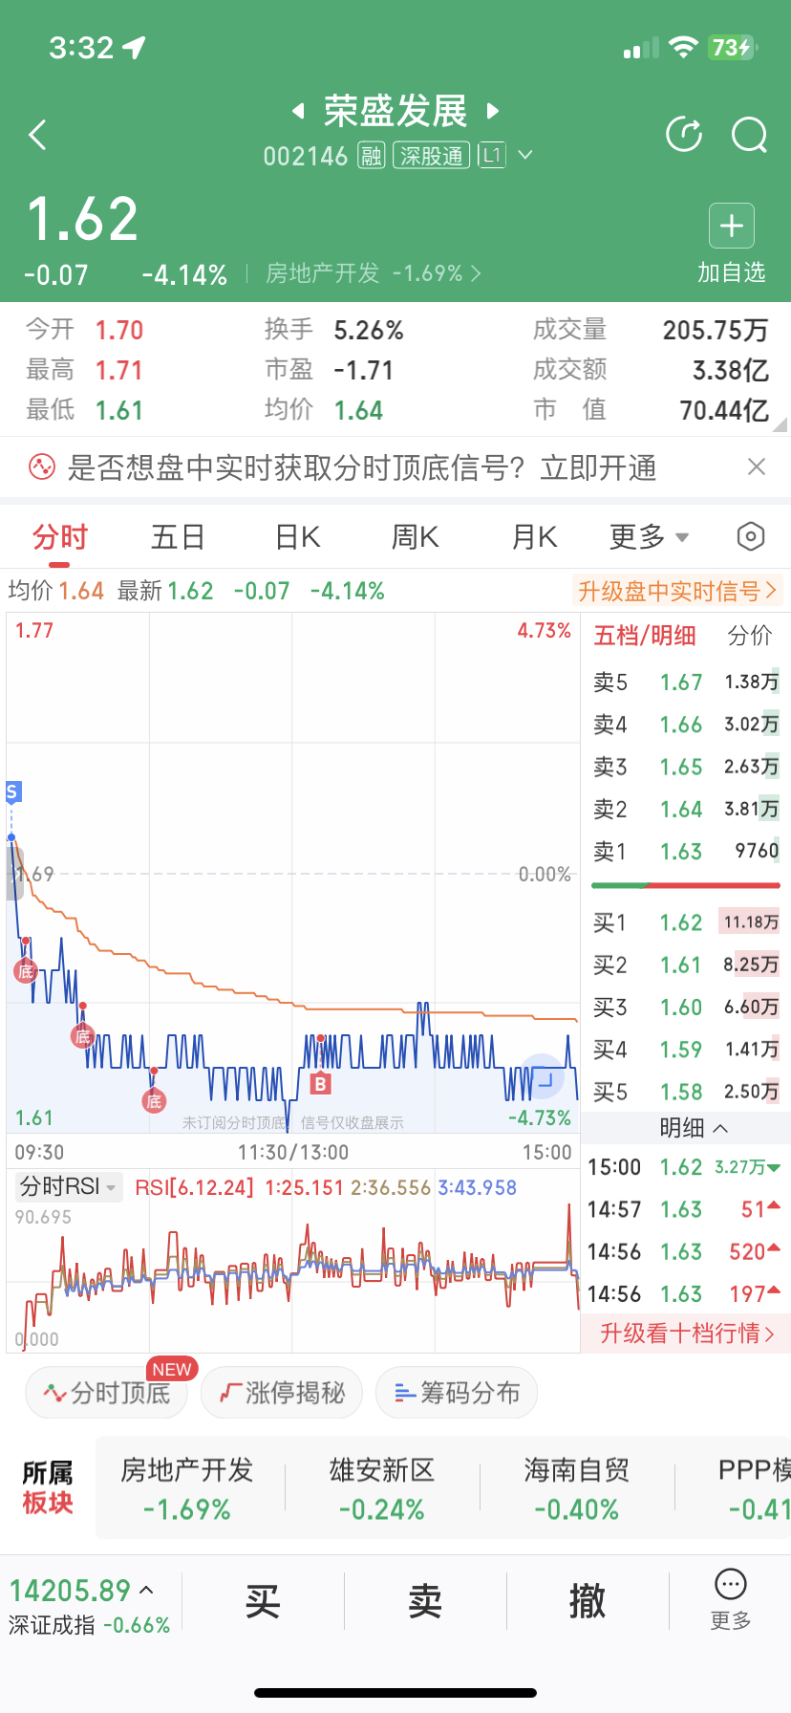Dismiss the signal promotion banner
The height and width of the screenshot is (1713, 791).
pos(757,466)
